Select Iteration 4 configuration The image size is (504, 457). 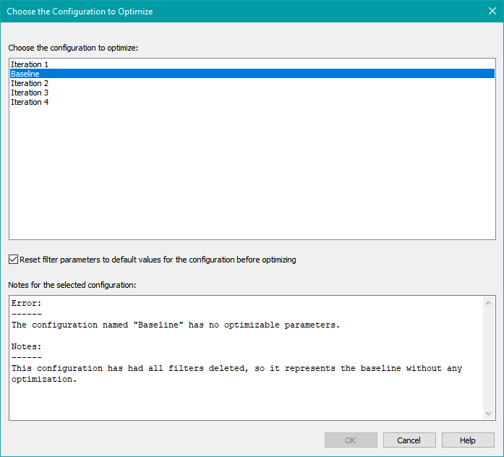click(x=252, y=102)
